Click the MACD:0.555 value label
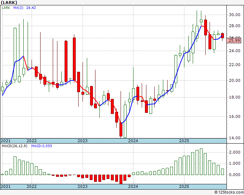The width and height of the screenshot is (244, 195). tap(42, 146)
